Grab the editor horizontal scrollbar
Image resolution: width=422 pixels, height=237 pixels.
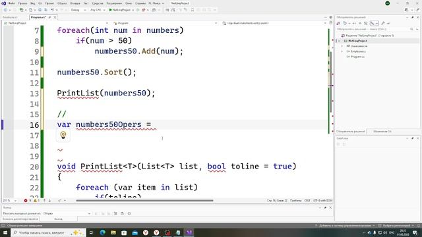[x=145, y=200]
